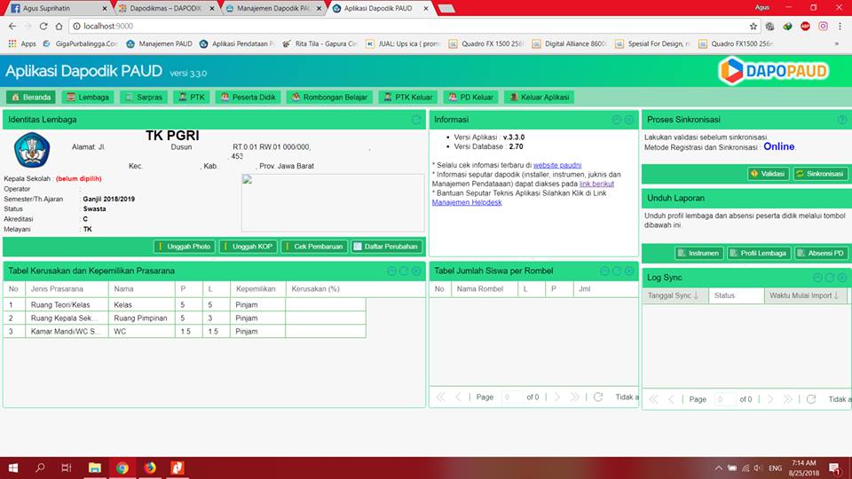Open Daftar Perubahan list

[x=387, y=247]
